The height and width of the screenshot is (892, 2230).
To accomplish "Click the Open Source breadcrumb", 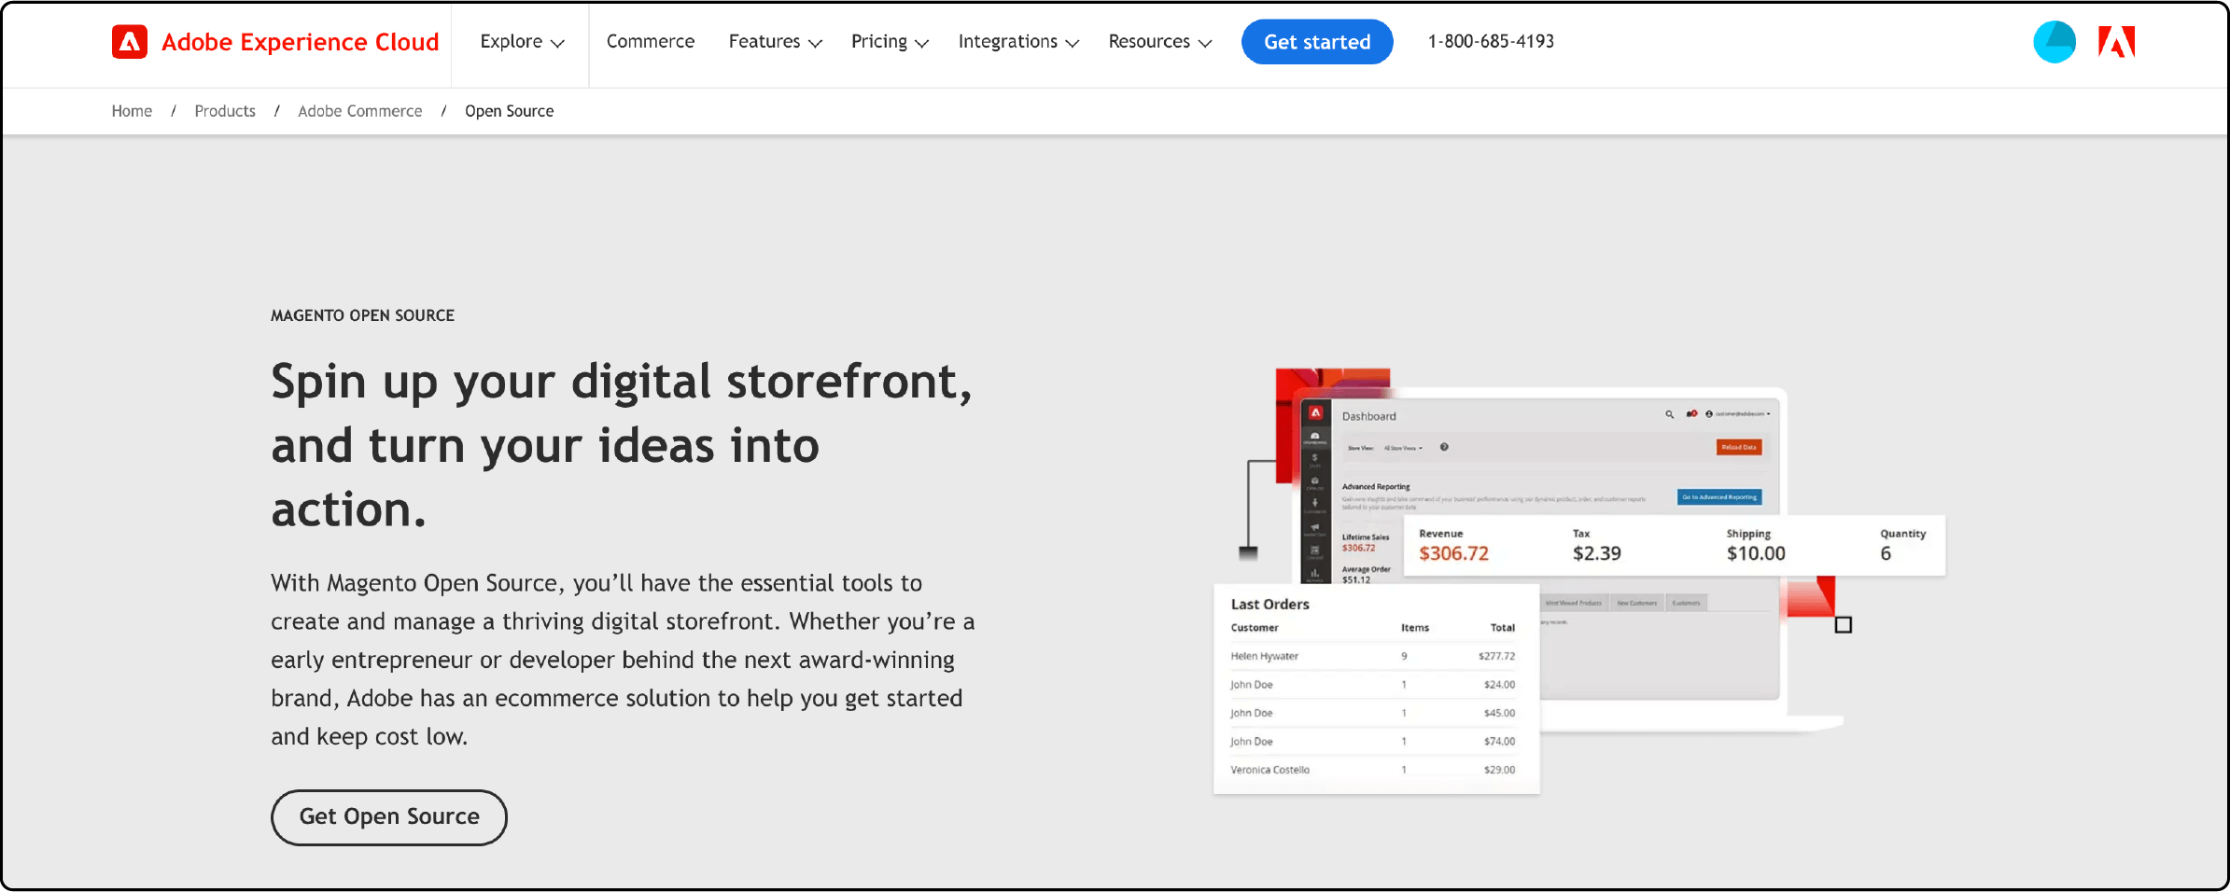I will coord(510,111).
